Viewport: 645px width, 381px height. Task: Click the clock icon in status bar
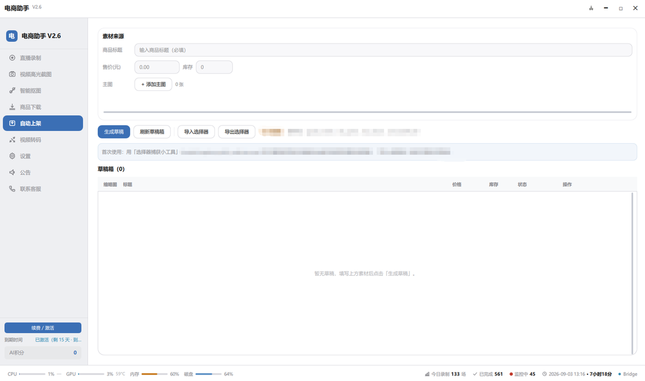pos(545,374)
